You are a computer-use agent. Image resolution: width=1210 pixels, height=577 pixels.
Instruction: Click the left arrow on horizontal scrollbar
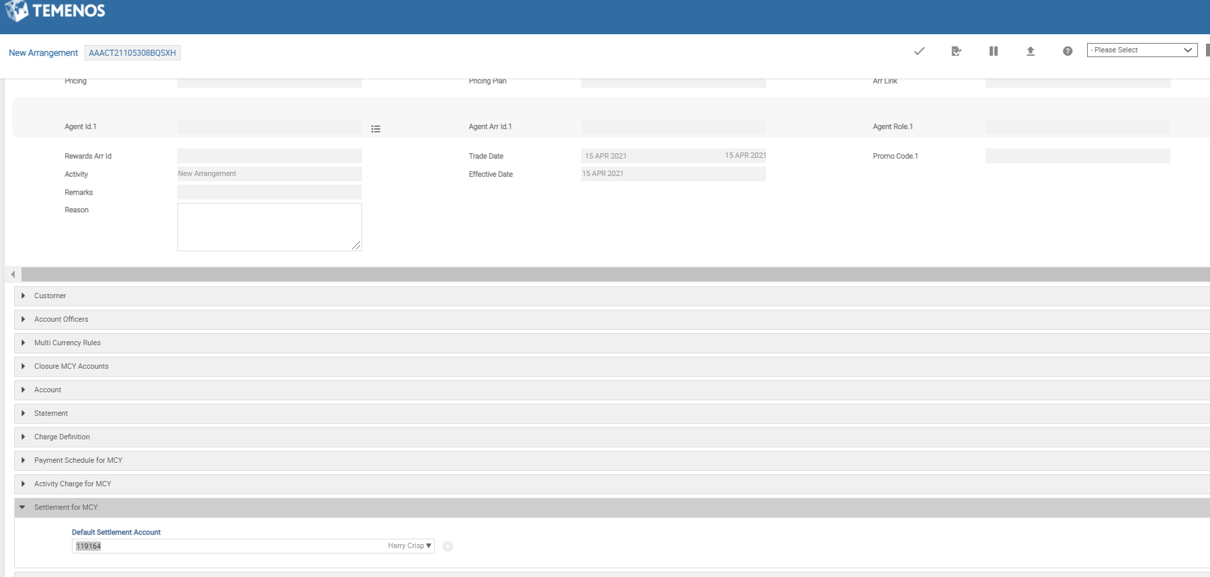[13, 275]
